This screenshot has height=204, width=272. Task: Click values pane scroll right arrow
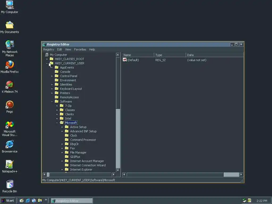coord(241,174)
